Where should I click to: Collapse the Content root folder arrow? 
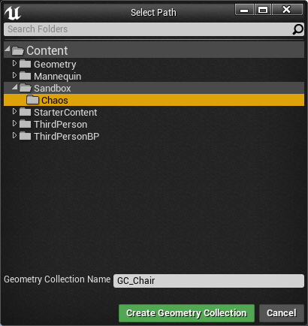point(8,49)
